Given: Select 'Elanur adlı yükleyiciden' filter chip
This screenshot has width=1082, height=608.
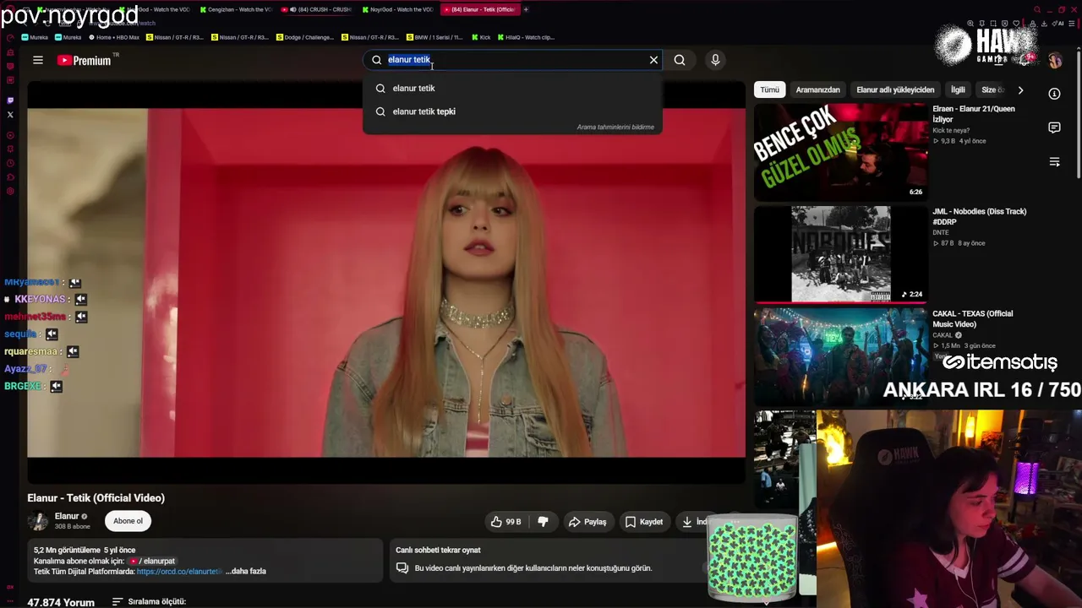Looking at the screenshot, I should click(x=895, y=90).
